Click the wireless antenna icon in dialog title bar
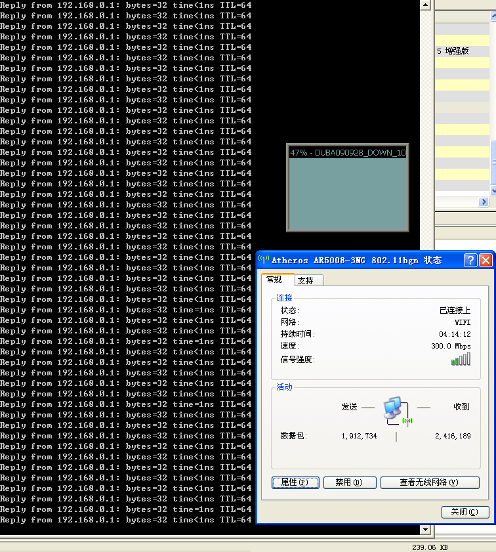This screenshot has width=496, height=552. coord(264,260)
